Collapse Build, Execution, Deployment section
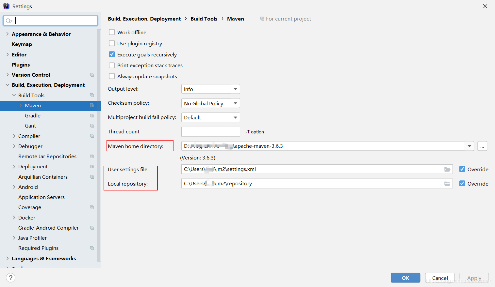The height and width of the screenshot is (287, 495). (x=7, y=85)
